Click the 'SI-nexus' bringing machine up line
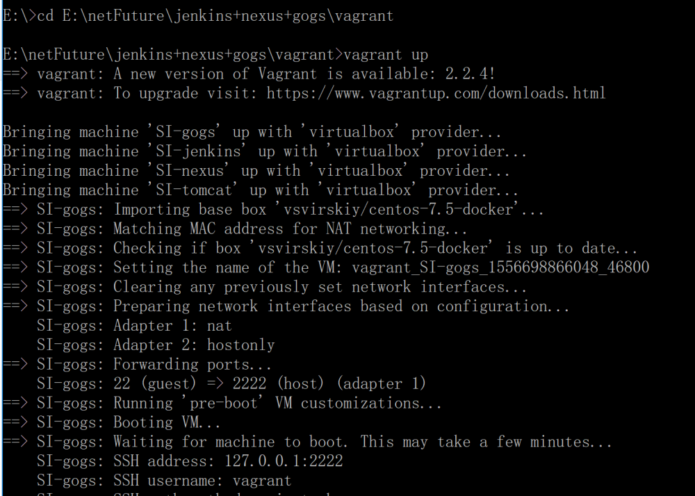695x496 pixels. tap(256, 171)
